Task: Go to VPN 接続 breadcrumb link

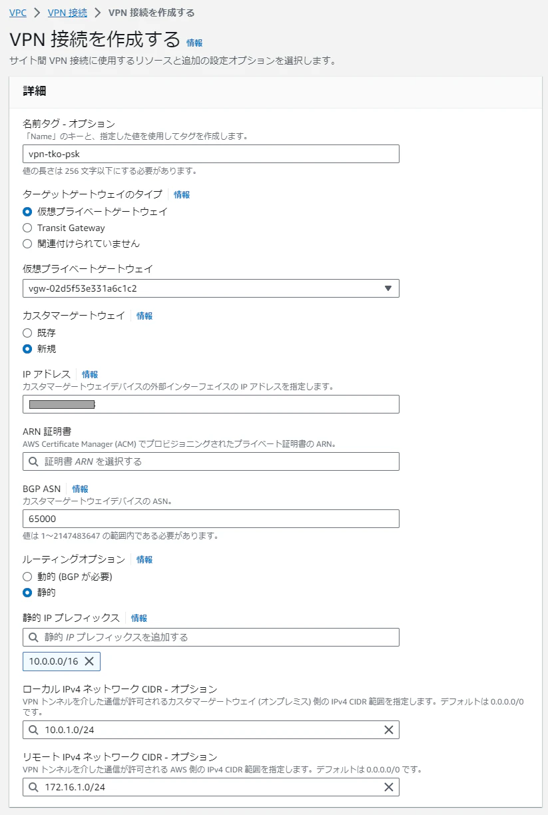Action: [67, 13]
